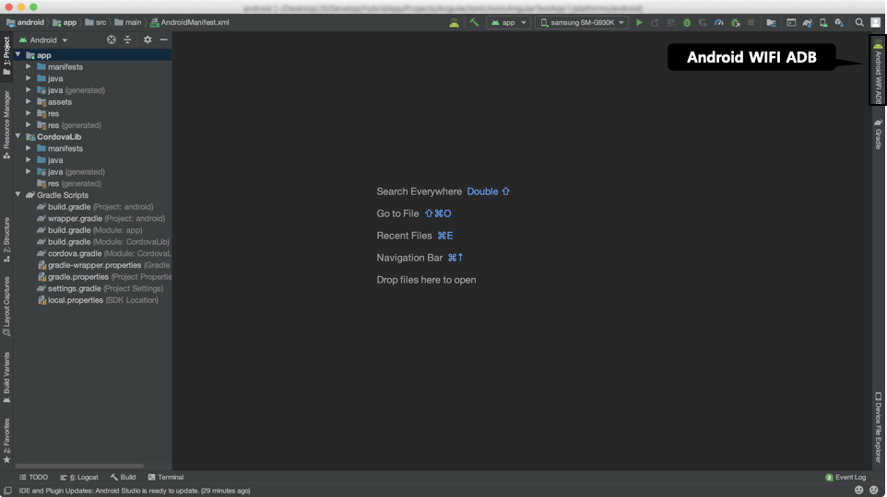Screen dimensions: 887x497
Task: Open the Z: Structure side tab
Action: click(x=6, y=239)
